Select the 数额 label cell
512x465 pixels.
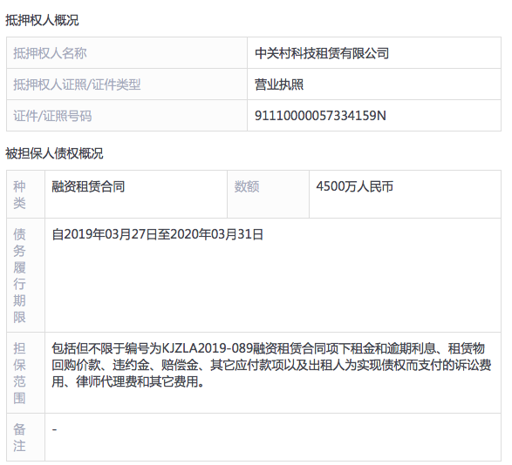pyautogui.click(x=268, y=194)
